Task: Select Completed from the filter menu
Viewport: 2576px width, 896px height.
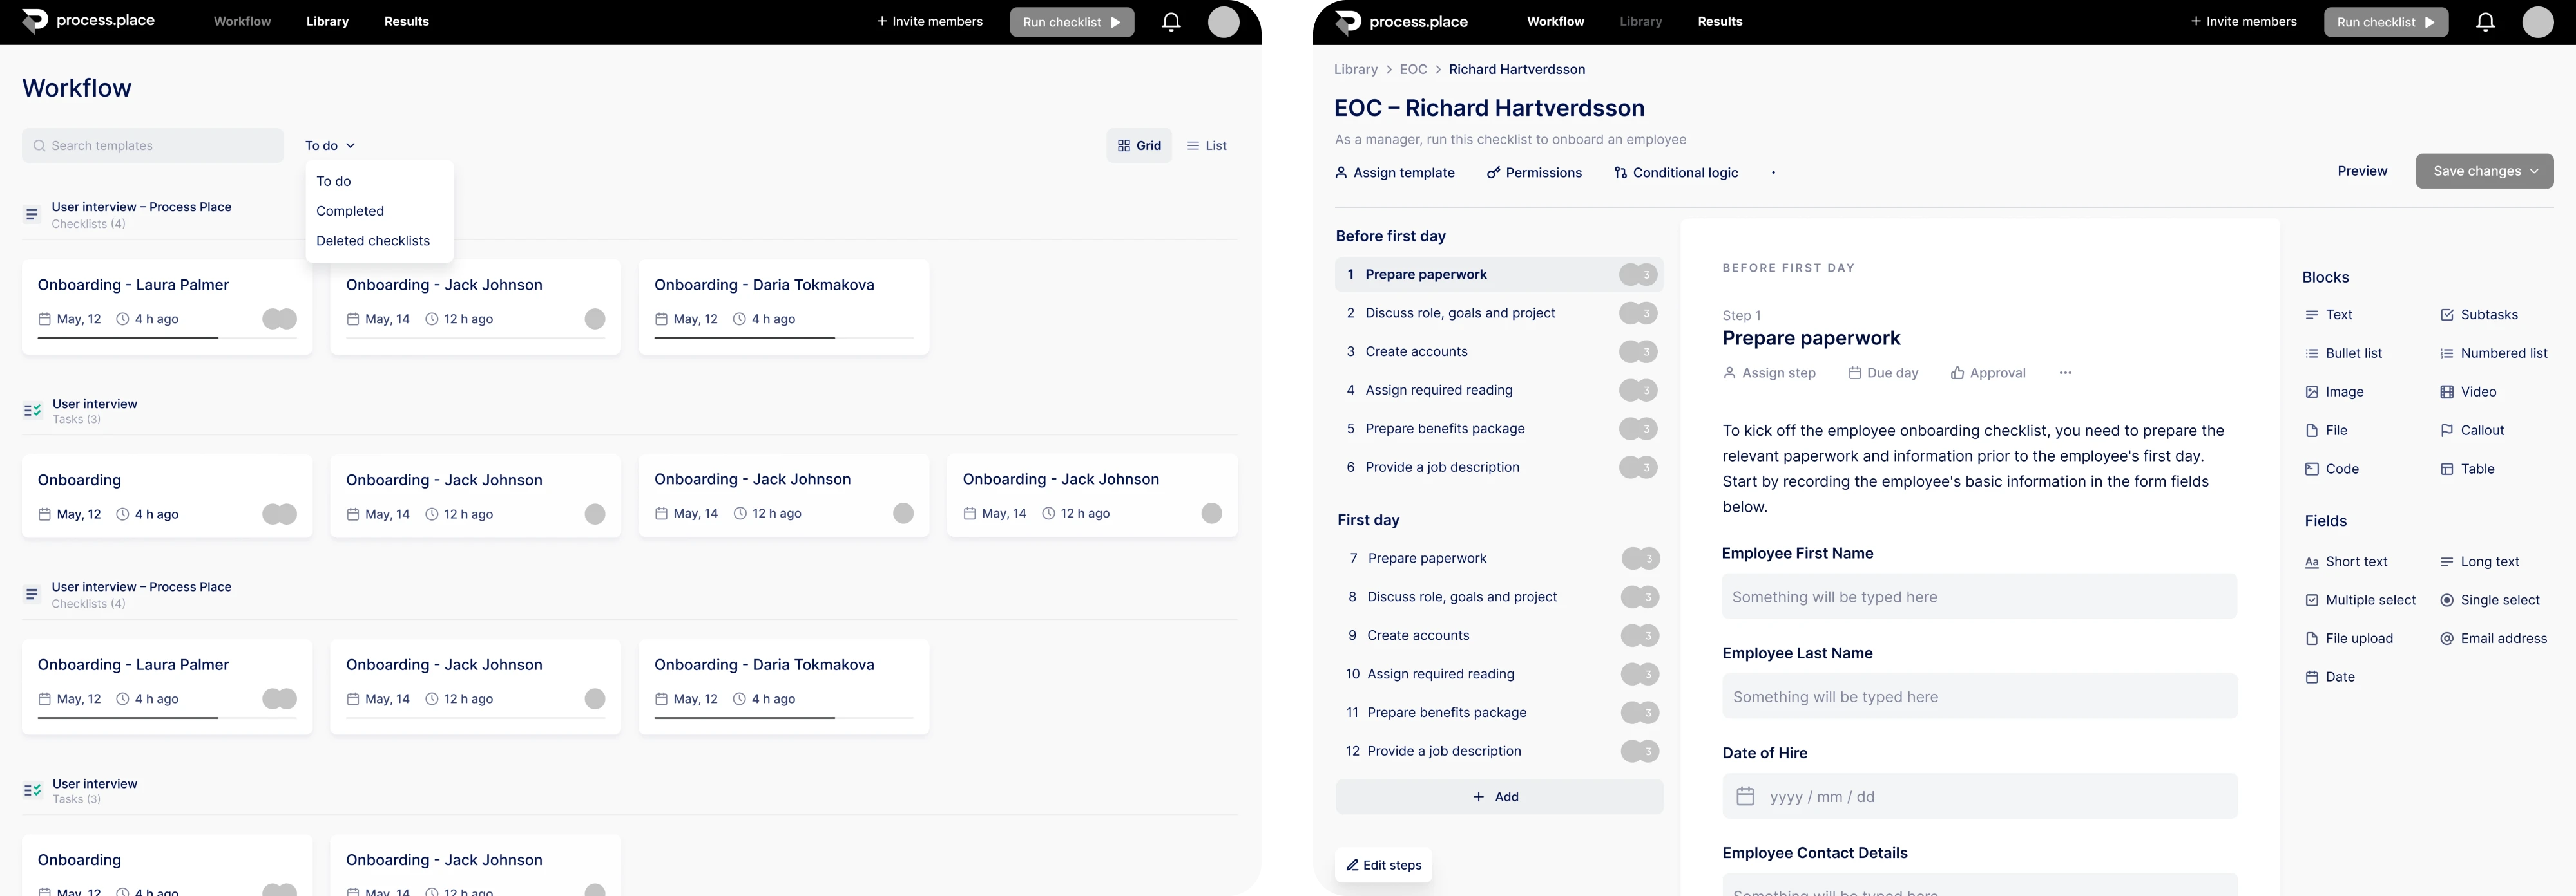Action: [350, 210]
